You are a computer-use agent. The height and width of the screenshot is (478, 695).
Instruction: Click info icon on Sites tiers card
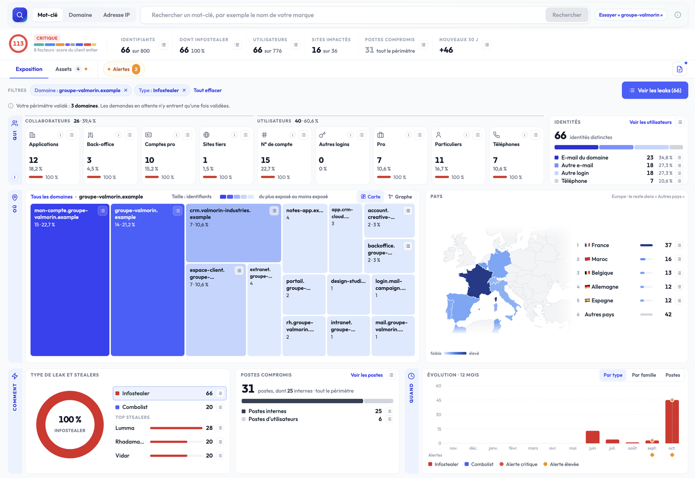(234, 135)
